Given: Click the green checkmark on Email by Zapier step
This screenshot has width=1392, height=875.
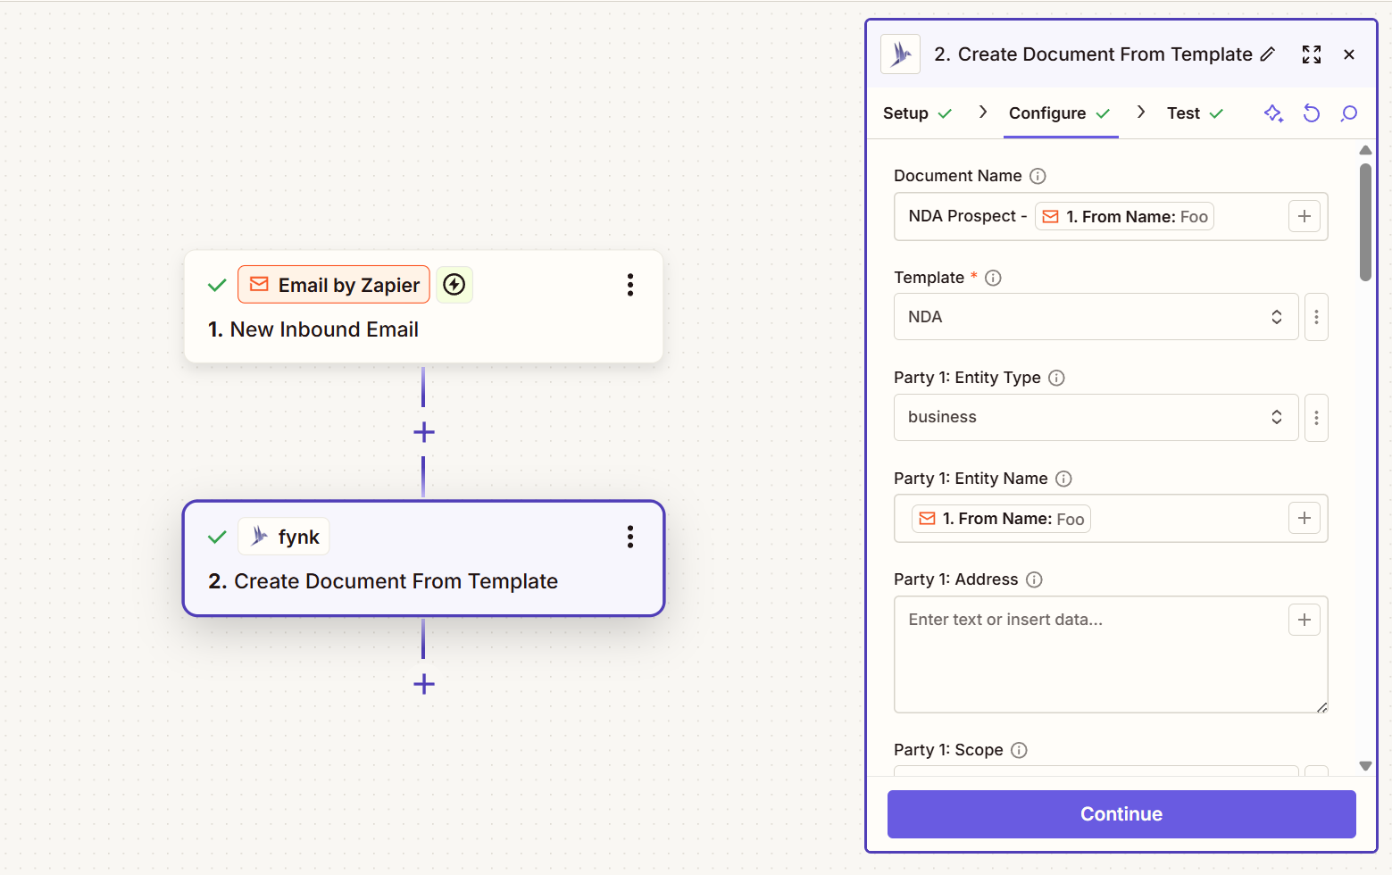Looking at the screenshot, I should point(216,285).
